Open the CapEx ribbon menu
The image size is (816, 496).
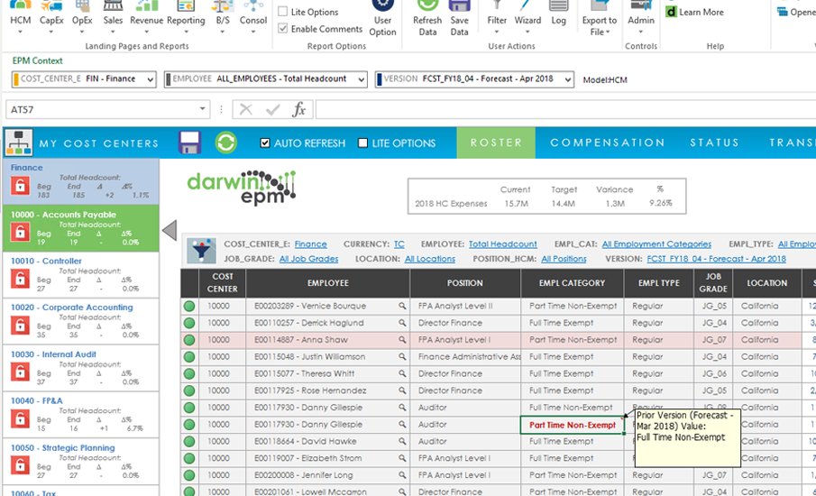coord(51,18)
